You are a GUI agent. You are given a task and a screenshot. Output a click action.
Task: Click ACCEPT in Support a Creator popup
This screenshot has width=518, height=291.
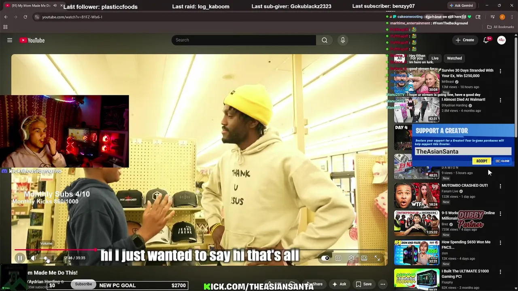pos(482,161)
